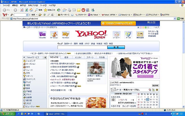Expand the アドレスブック toolbar dropdown arrow
Image resolution: width=185 pixels, height=116 pixels.
pos(159,15)
